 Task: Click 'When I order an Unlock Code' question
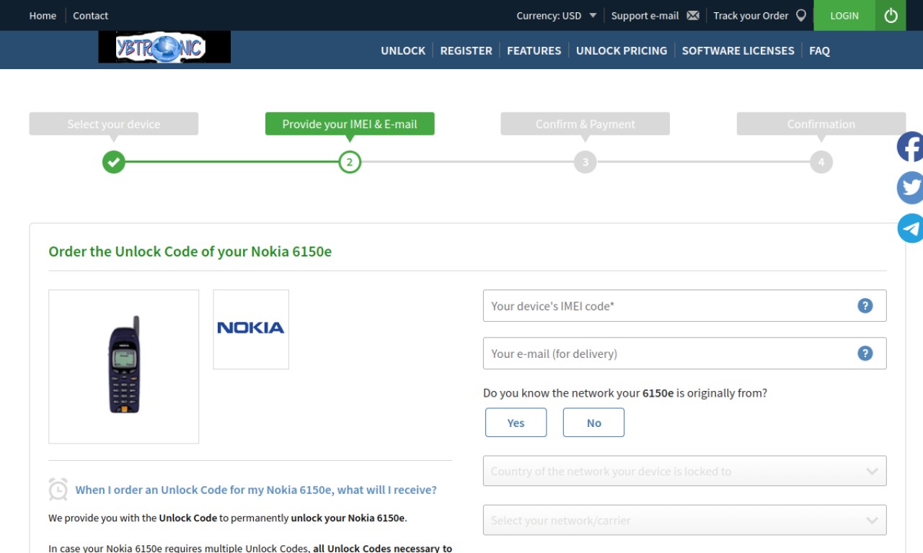coord(256,490)
